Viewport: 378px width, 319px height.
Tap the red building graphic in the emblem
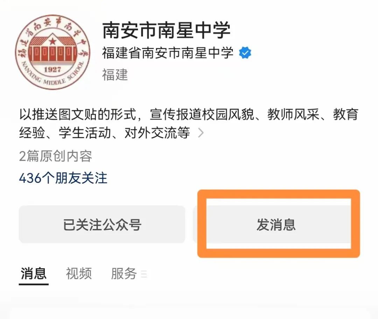[x=52, y=48]
